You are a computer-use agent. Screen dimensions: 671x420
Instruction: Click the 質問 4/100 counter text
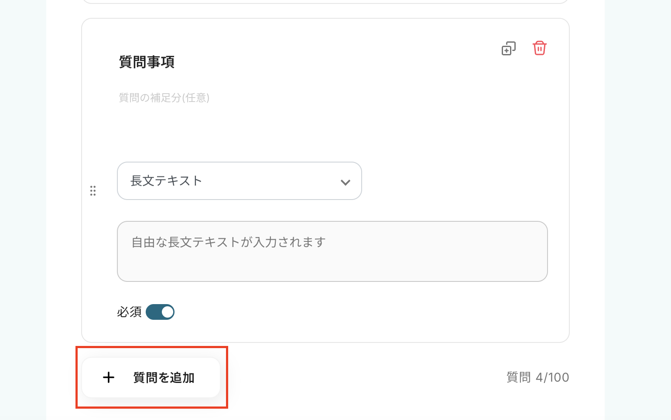537,377
